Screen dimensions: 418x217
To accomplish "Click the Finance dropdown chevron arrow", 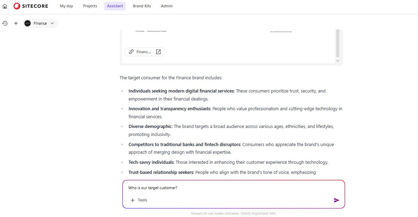I will tap(52, 23).
